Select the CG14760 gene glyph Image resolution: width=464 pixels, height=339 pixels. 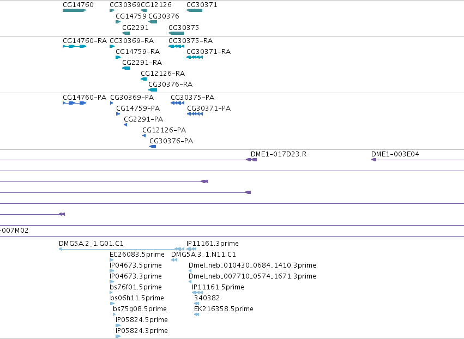74,10
